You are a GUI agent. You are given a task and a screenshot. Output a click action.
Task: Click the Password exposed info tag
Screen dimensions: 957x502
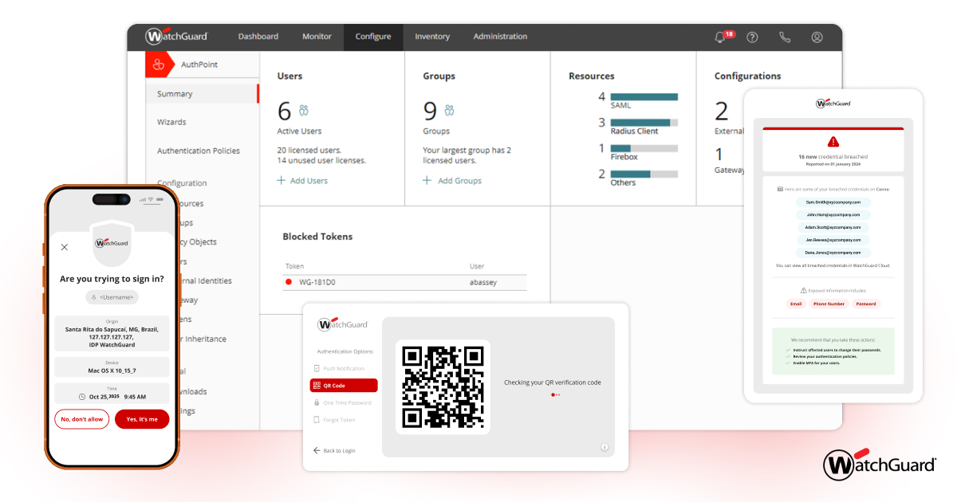click(x=866, y=304)
